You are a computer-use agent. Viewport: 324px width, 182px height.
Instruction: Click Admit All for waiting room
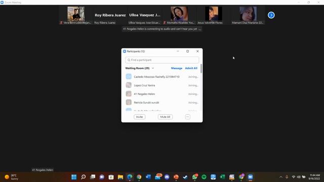tap(191, 68)
